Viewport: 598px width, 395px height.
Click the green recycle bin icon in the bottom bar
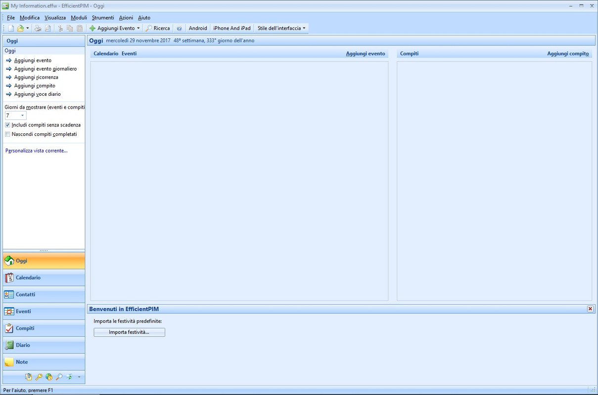[69, 377]
